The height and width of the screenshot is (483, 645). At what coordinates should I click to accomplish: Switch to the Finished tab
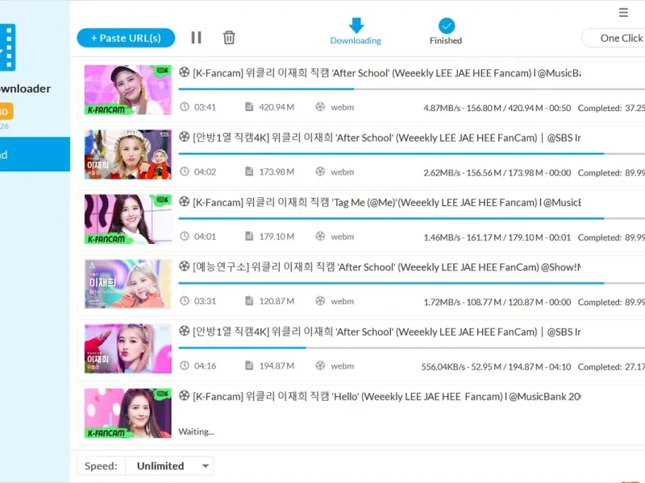coord(446,31)
